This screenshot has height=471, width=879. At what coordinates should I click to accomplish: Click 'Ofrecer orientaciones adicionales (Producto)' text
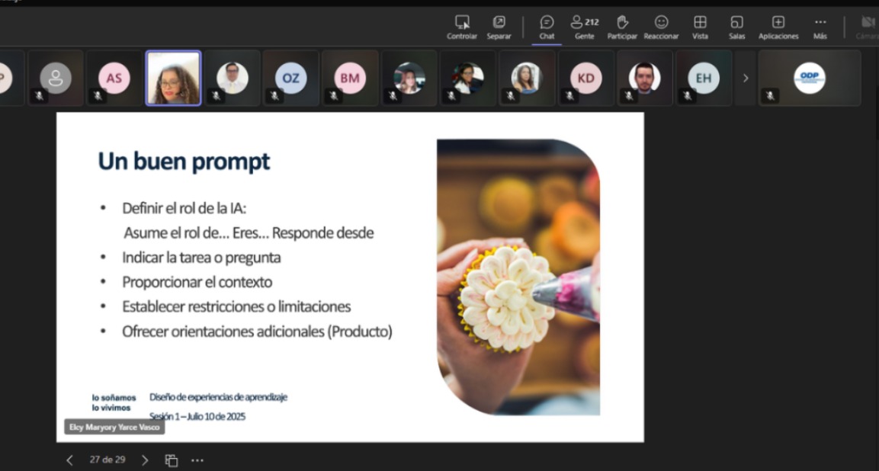pyautogui.click(x=257, y=332)
